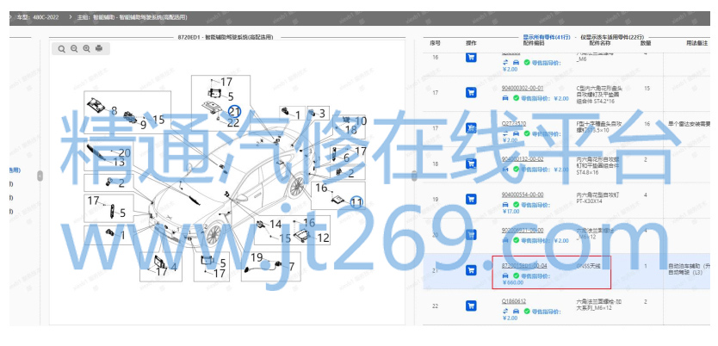Click the 数量 column header
This screenshot has height=346, width=718.
(x=646, y=43)
